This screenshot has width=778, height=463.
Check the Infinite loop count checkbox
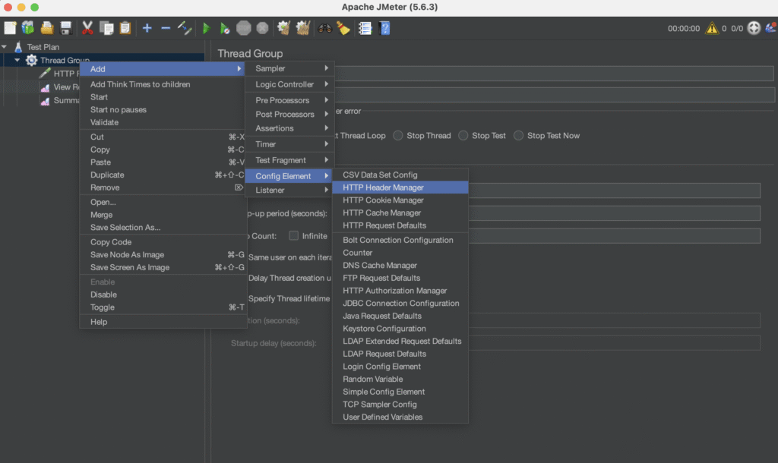[293, 236]
